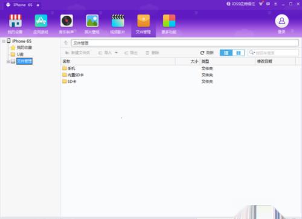Select the File Management (文件管理) tab
The image size is (302, 219).
pos(143,24)
